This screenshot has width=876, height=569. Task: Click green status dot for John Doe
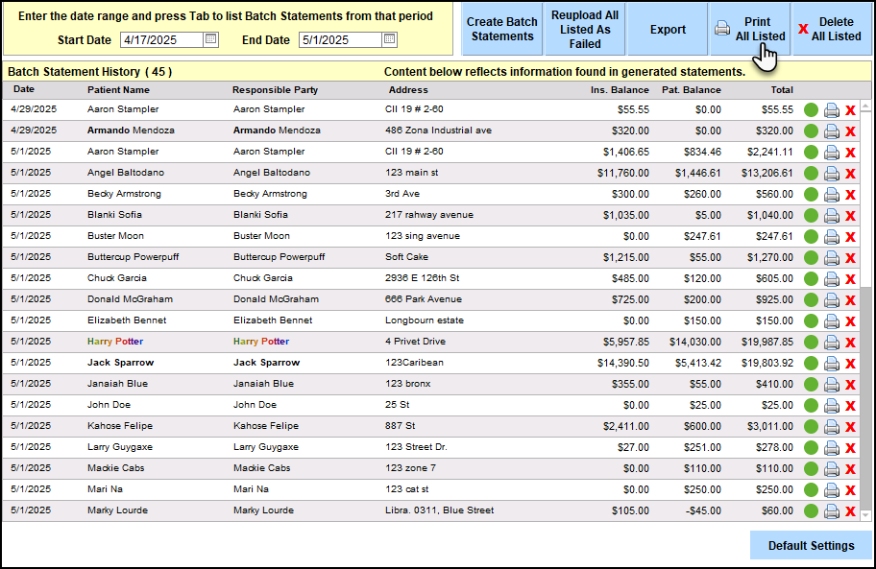coord(812,406)
